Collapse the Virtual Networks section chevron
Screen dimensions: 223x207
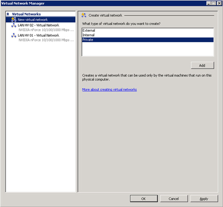[x=8, y=14]
